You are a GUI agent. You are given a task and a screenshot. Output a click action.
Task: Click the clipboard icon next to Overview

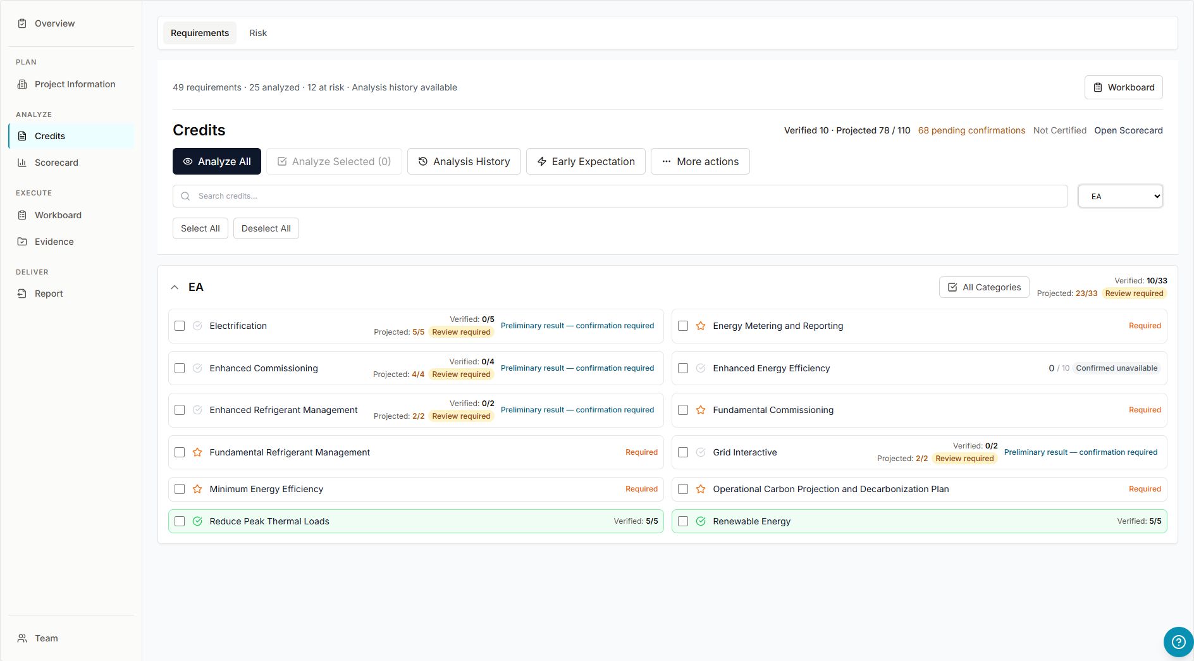(x=22, y=23)
